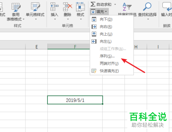Click the 向下 fill down arrow icon

[x=94, y=19]
